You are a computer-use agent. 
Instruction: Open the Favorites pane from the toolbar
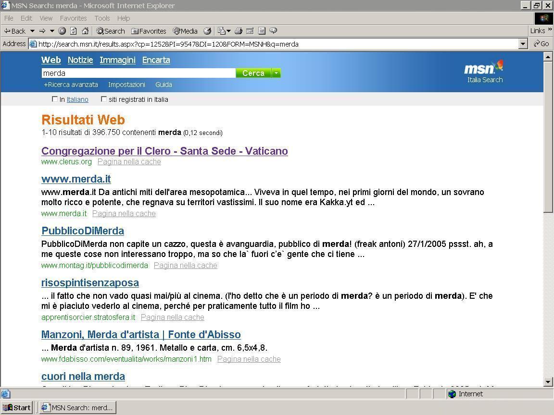point(149,31)
